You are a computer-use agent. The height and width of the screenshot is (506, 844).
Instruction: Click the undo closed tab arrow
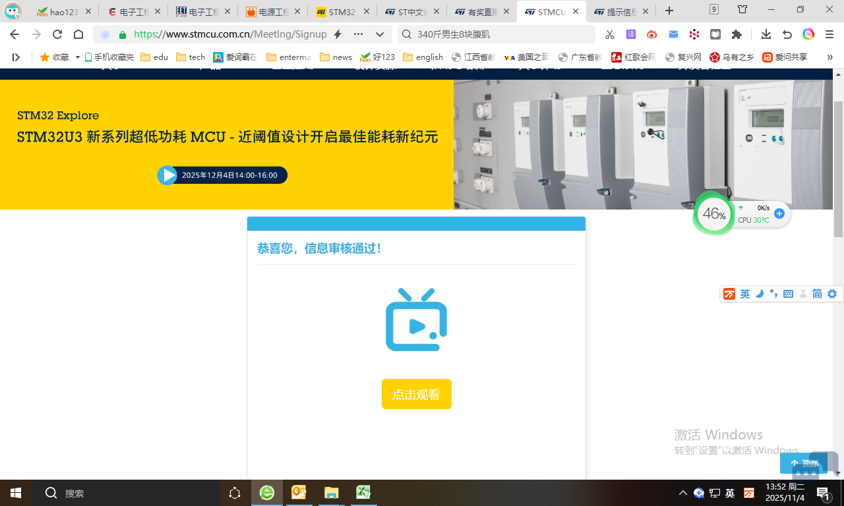pos(787,34)
